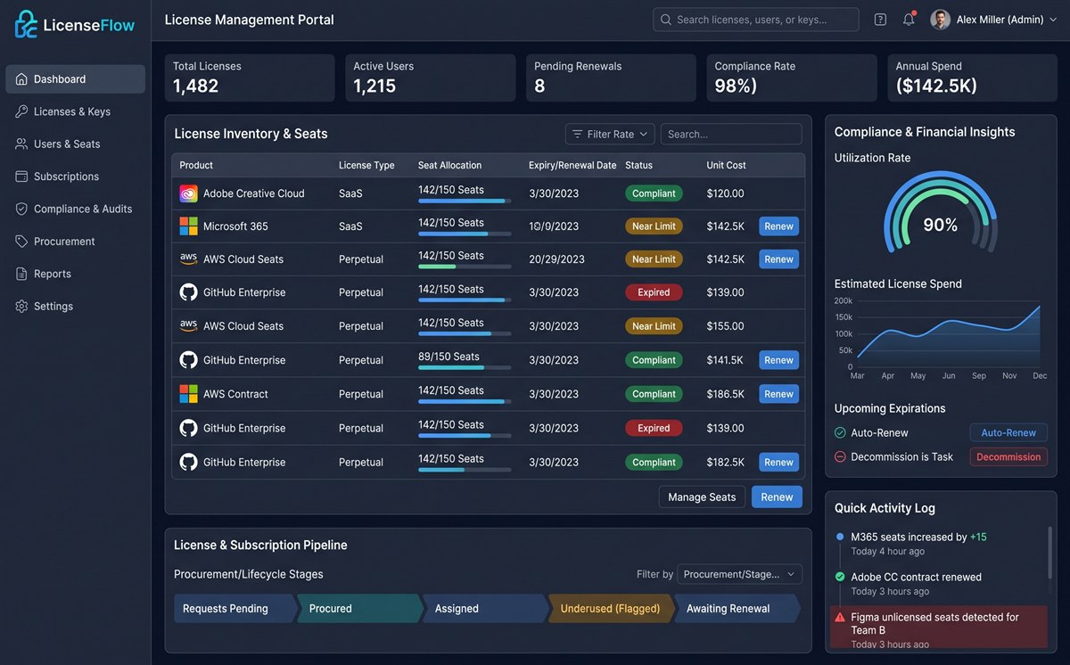Open Procurement page
Viewport: 1070px width, 665px height.
click(76, 242)
